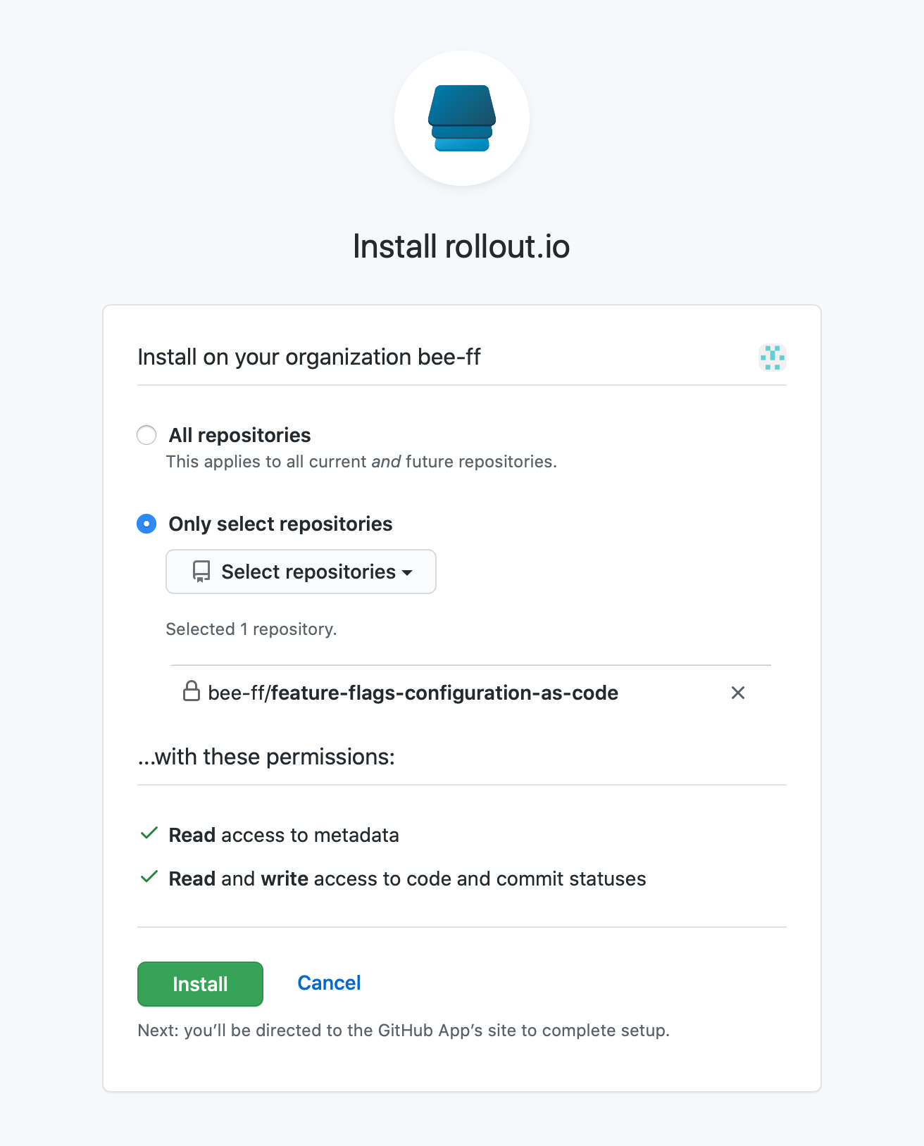This screenshot has height=1146, width=924.
Task: Click the bee-ff organization avatar
Action: [x=773, y=358]
